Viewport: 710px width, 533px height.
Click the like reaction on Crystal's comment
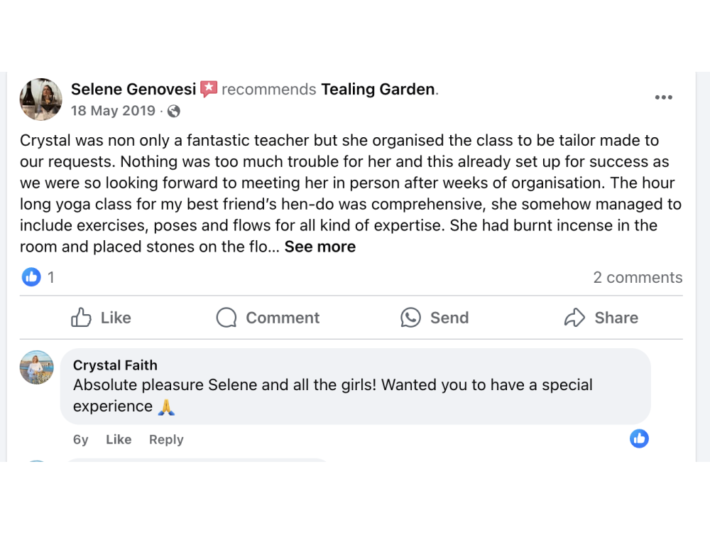click(x=639, y=438)
